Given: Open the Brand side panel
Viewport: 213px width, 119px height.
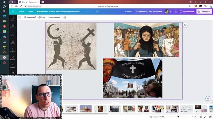Looking at the screenshot, I should tap(13, 42).
